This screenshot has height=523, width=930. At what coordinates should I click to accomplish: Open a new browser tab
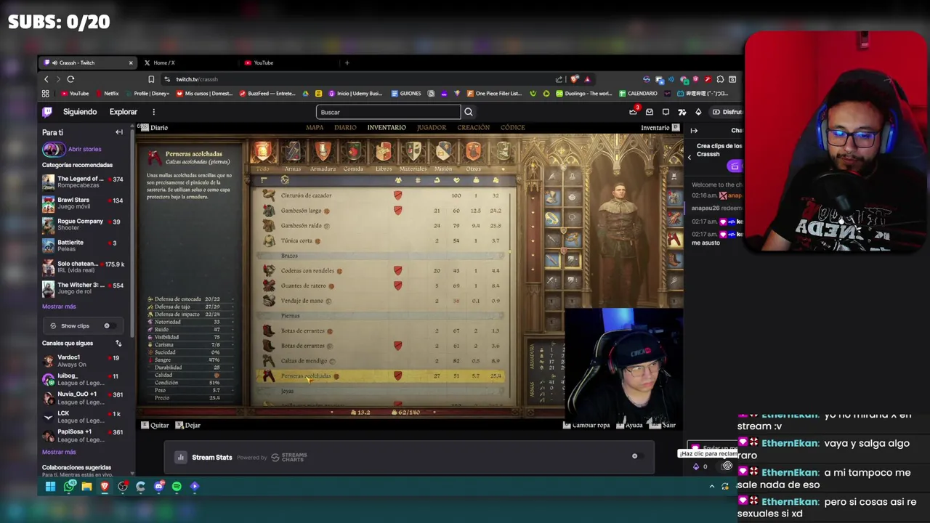347,62
